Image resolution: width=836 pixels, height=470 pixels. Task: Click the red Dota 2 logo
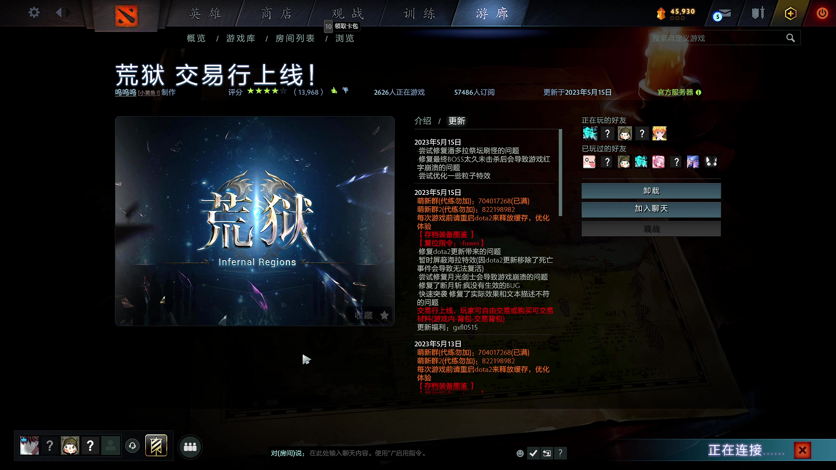point(126,16)
